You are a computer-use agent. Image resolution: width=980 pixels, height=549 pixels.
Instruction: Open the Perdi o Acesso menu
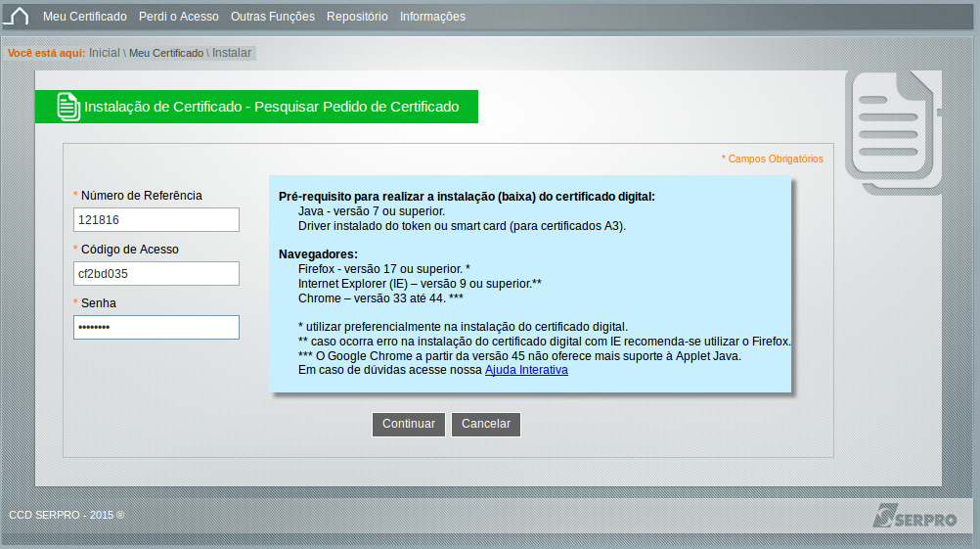point(179,17)
